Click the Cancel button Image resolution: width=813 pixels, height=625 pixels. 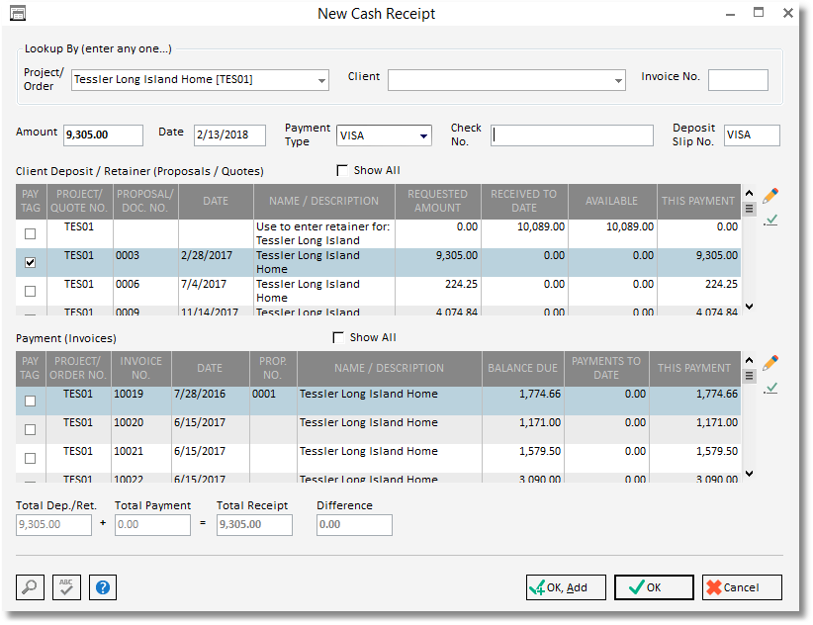click(742, 587)
